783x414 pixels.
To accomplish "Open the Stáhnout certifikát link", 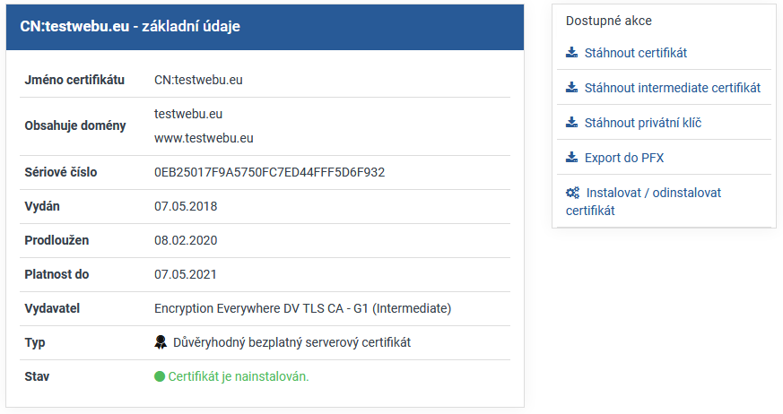I will (x=635, y=53).
